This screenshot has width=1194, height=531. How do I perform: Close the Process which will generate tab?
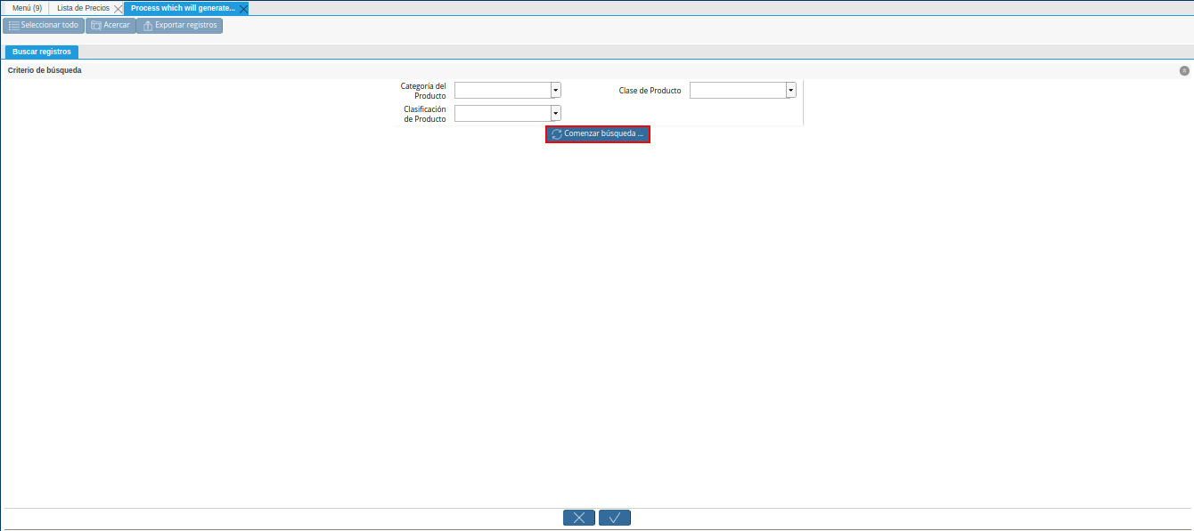(244, 8)
